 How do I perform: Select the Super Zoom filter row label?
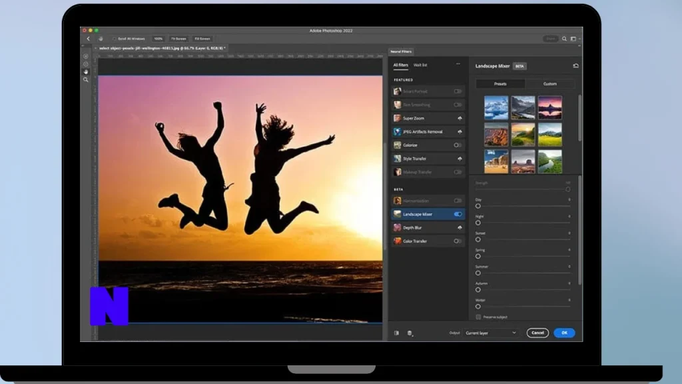(413, 119)
